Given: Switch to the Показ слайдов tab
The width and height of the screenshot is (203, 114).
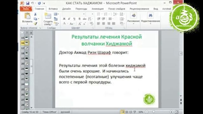Looking at the screenshot, I should (x=116, y=9).
